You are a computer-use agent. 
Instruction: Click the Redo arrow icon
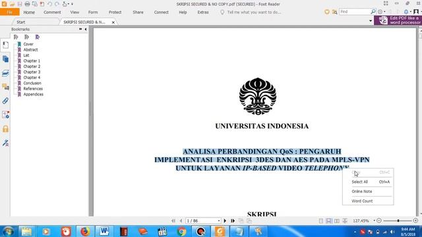[57, 4]
